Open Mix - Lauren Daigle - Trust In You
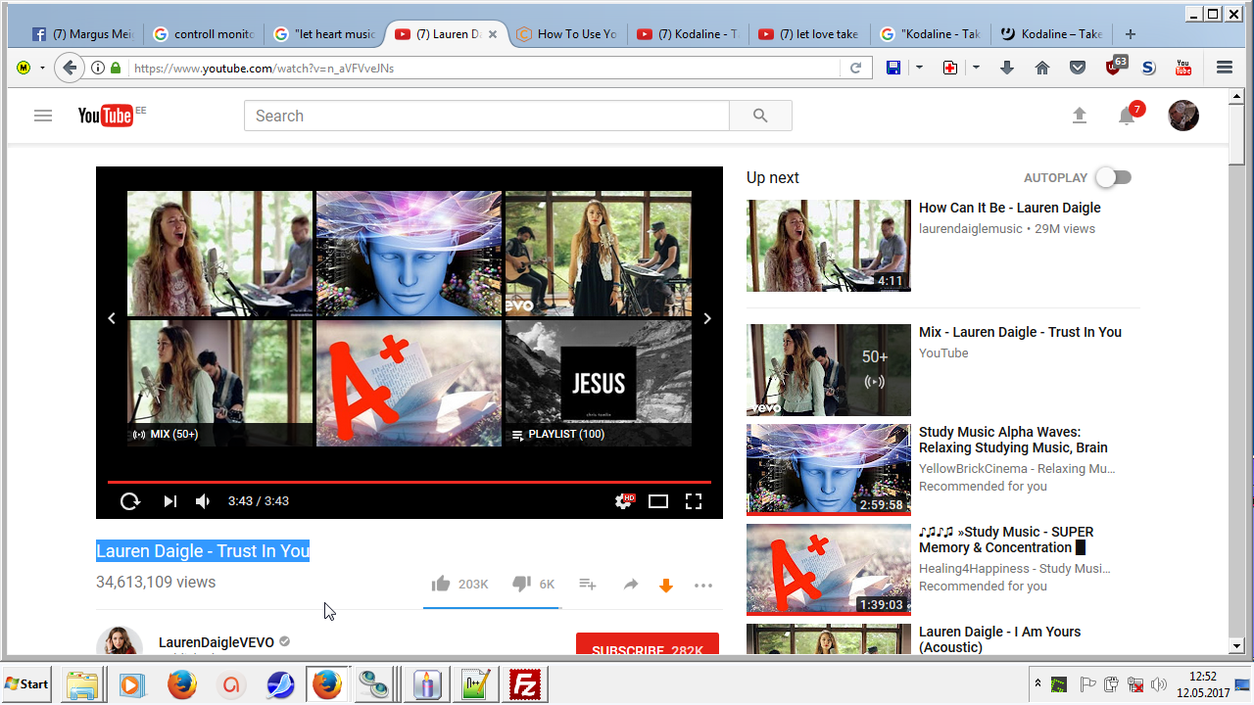 coord(1020,332)
